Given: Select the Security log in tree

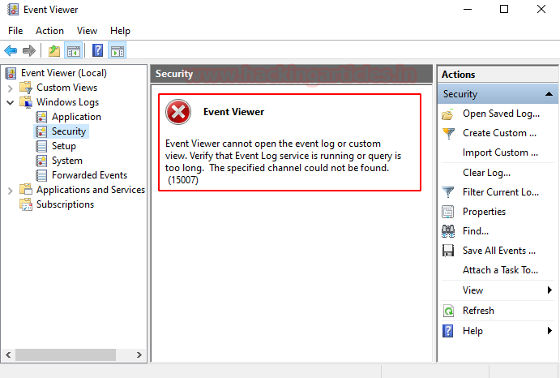Looking at the screenshot, I should [x=69, y=131].
